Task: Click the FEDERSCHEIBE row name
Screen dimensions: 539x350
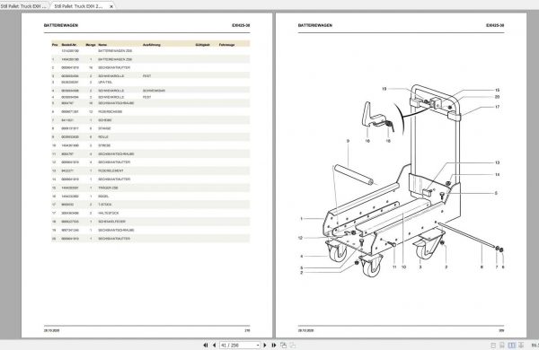Action: [110, 111]
